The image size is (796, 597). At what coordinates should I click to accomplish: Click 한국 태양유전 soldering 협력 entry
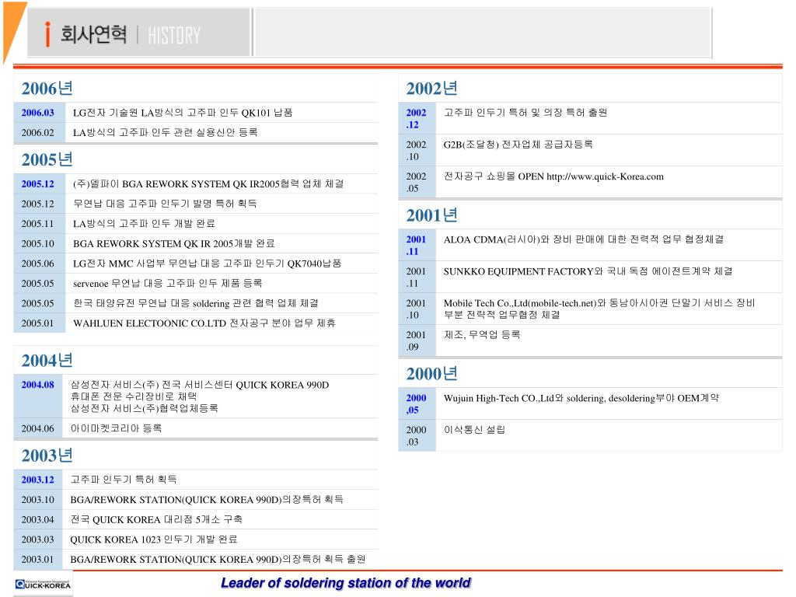pyautogui.click(x=195, y=303)
